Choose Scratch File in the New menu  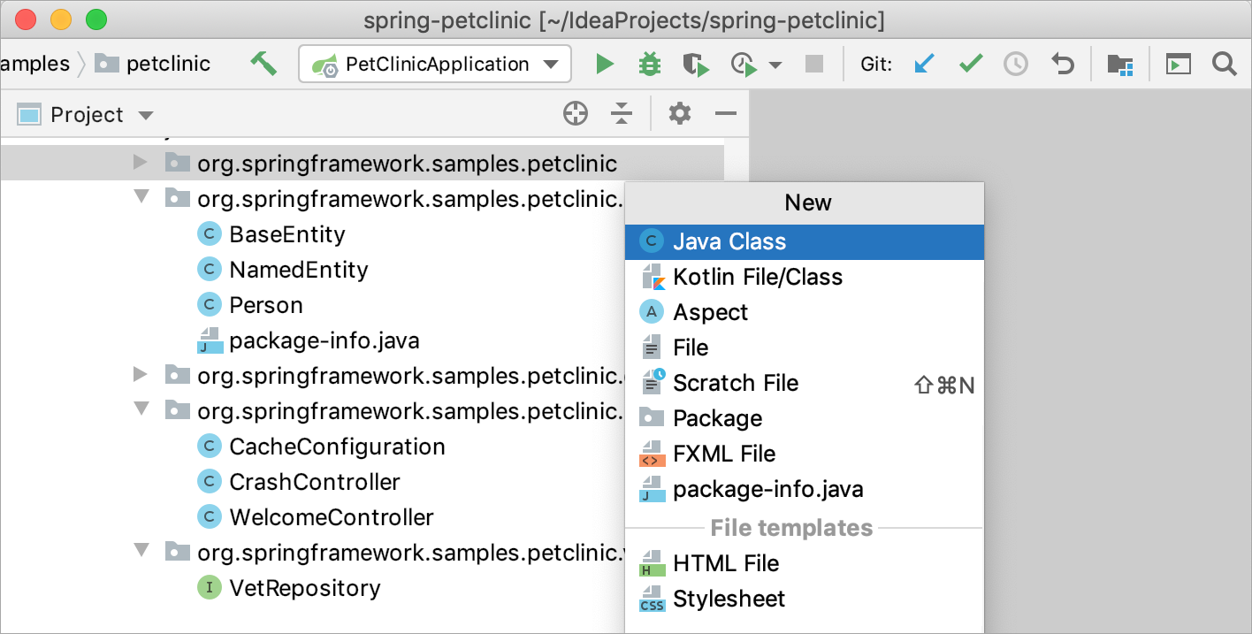pos(805,383)
